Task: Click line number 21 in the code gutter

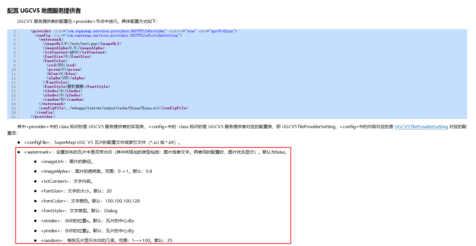Action: 13,117
